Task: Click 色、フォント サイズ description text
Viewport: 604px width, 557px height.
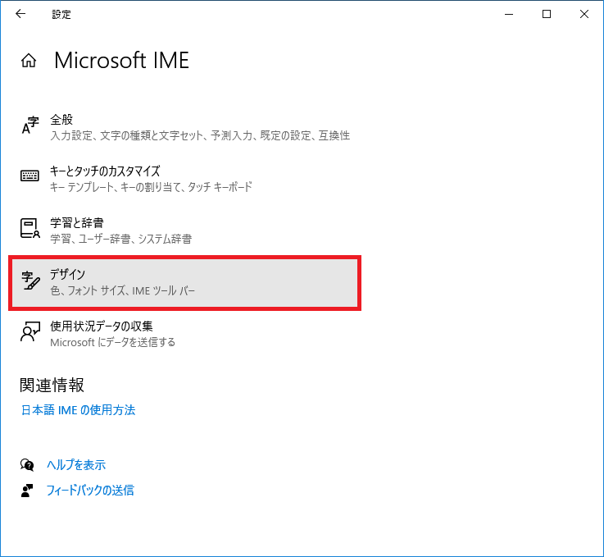Action: pos(122,290)
